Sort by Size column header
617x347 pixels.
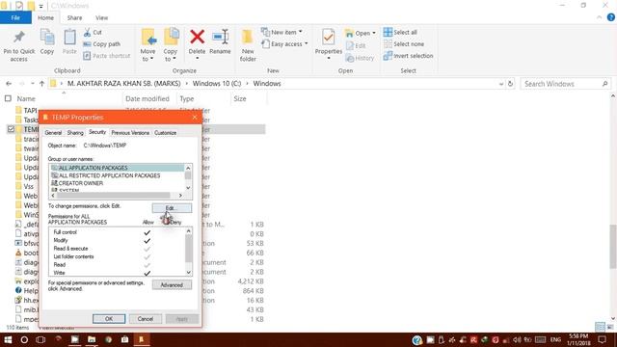240,98
